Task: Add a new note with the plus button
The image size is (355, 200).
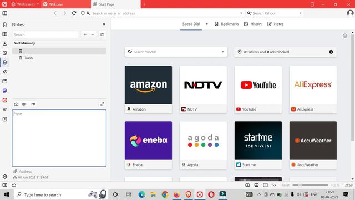Action: click(x=85, y=34)
